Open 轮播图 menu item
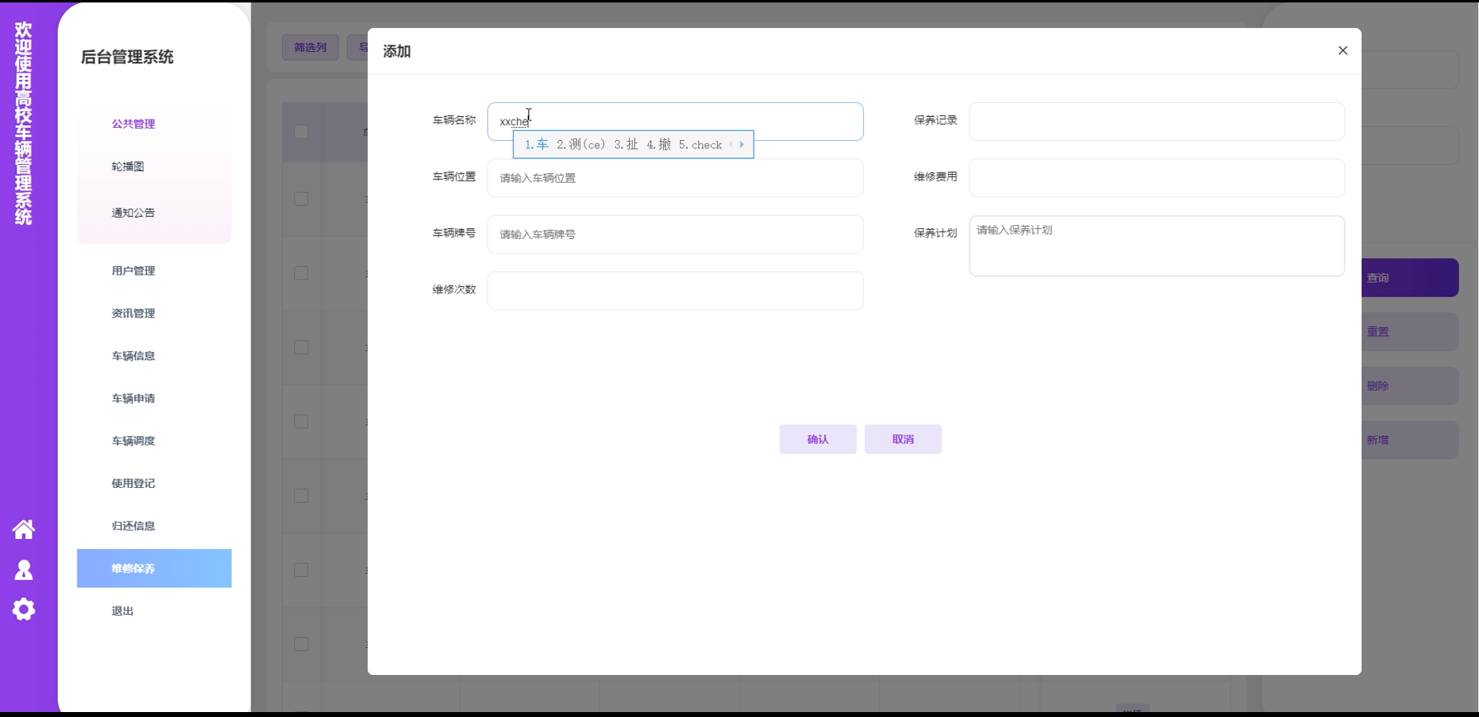The width and height of the screenshot is (1479, 717). coord(128,166)
